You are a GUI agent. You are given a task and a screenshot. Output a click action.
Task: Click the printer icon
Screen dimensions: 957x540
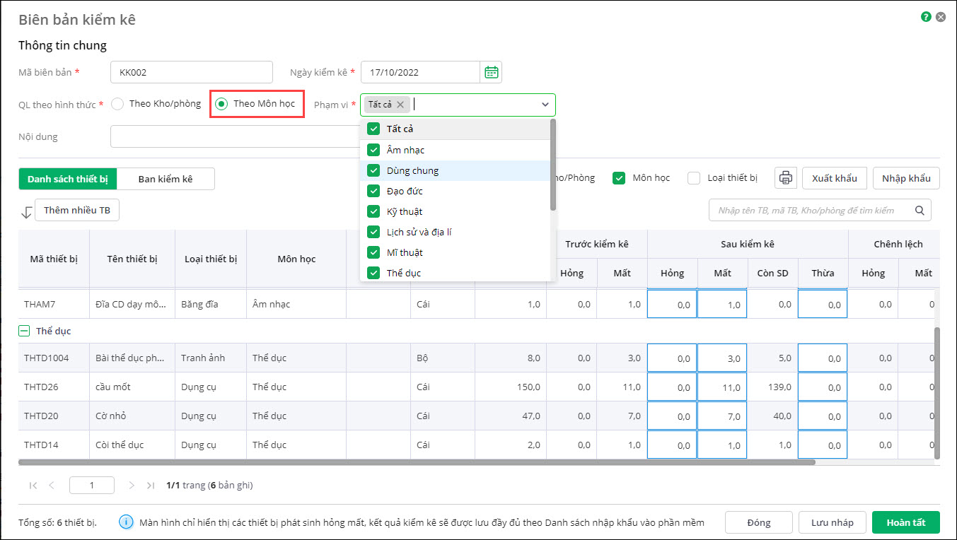[785, 178]
